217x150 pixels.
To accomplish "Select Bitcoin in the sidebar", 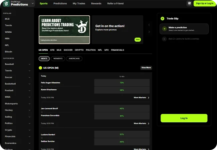I will 8,52.
